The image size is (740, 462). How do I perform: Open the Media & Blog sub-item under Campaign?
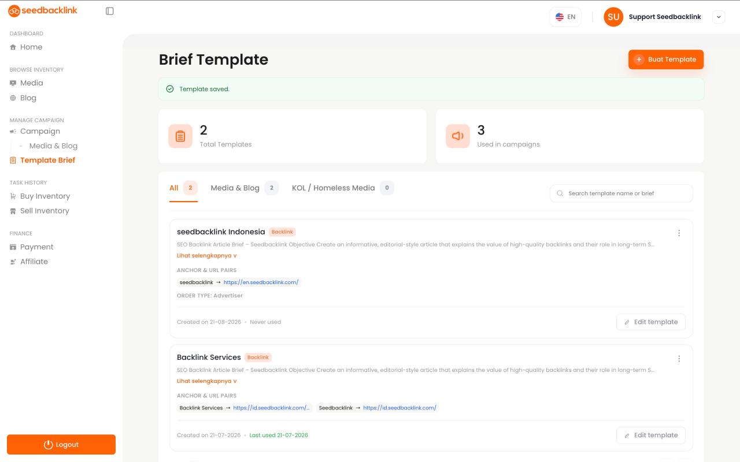(53, 146)
